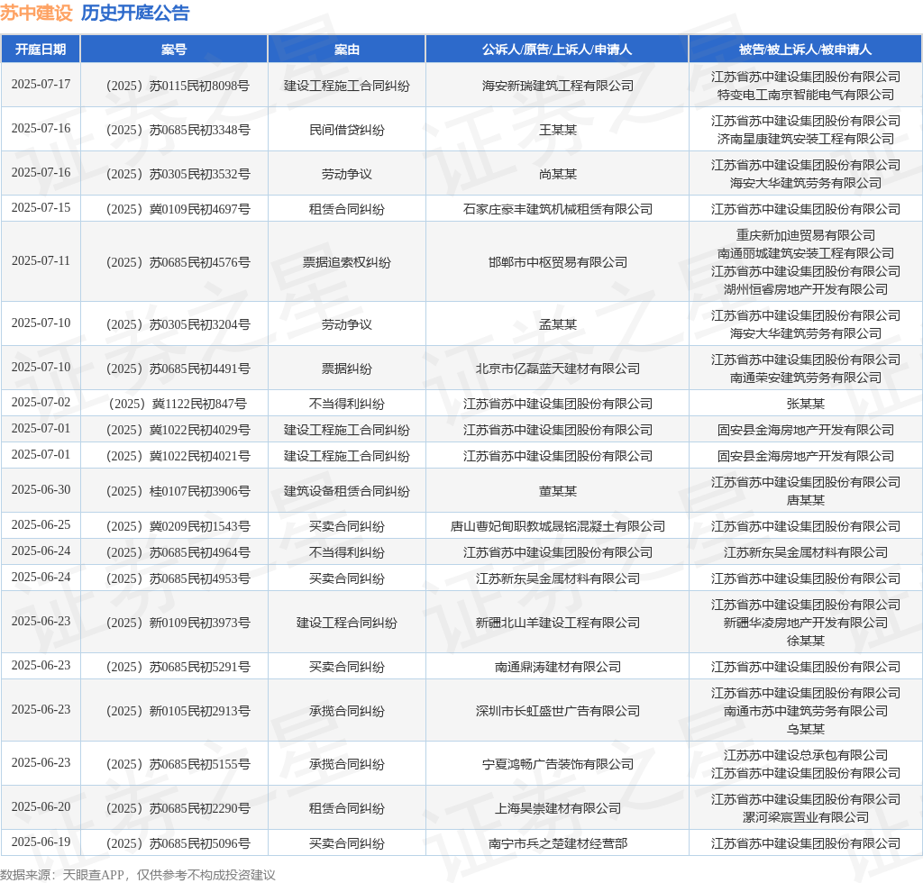This screenshot has height=883, width=923.
Task: Click plaintiff 尚某某
Action: [557, 174]
